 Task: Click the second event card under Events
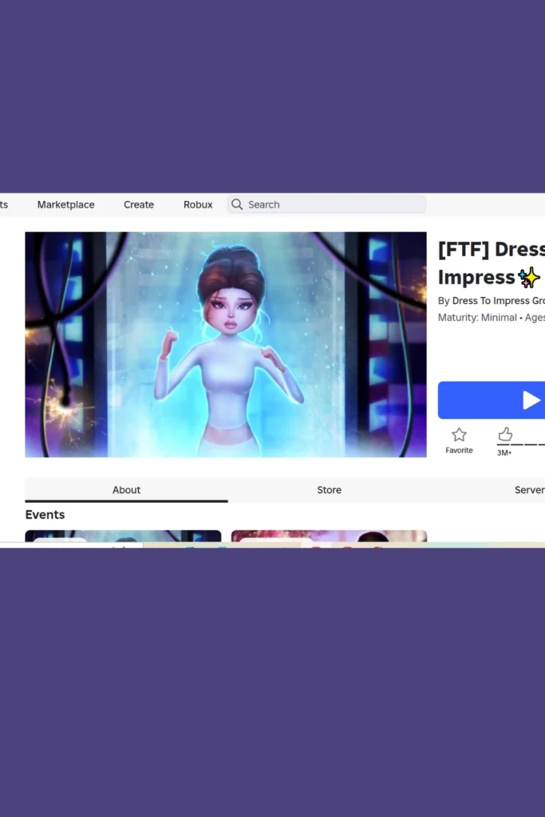pyautogui.click(x=329, y=535)
